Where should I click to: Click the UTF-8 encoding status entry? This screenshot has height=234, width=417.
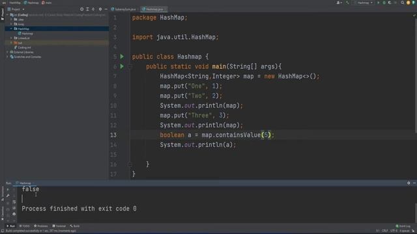pos(394,231)
